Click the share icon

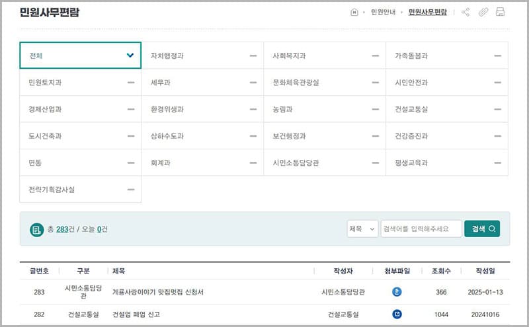click(x=466, y=12)
